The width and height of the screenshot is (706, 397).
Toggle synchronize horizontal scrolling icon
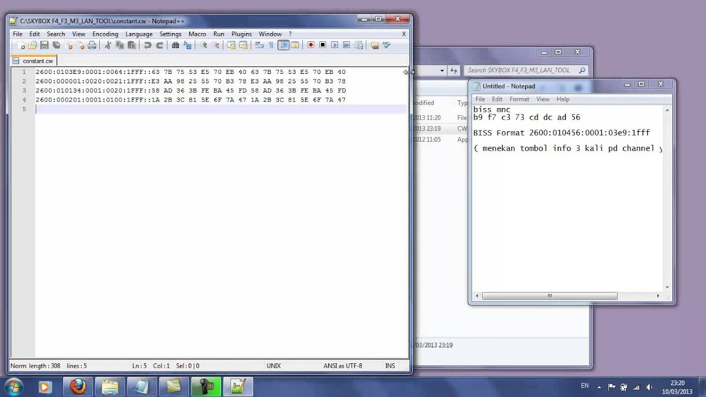(x=243, y=45)
